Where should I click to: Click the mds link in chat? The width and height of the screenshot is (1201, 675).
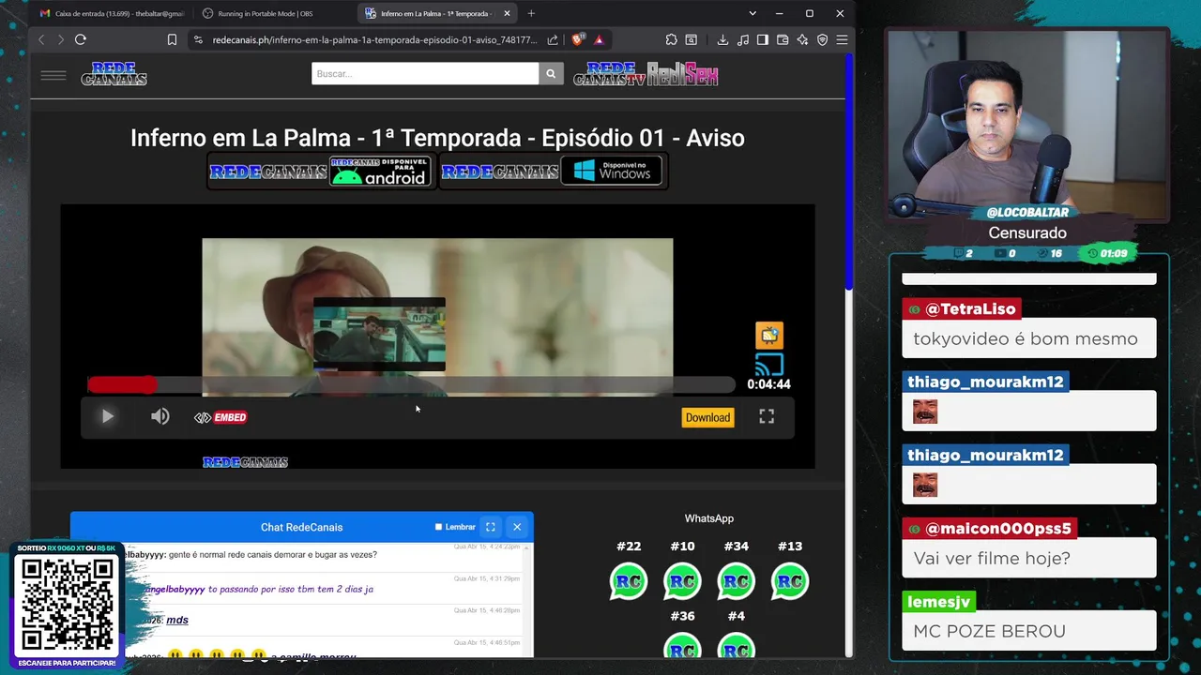pyautogui.click(x=177, y=620)
